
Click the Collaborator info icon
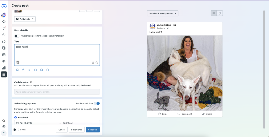[x=30, y=82]
